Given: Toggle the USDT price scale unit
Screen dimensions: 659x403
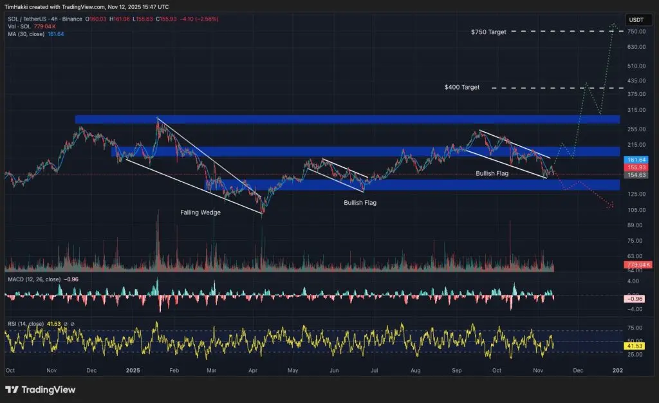Looking at the screenshot, I should (x=638, y=19).
